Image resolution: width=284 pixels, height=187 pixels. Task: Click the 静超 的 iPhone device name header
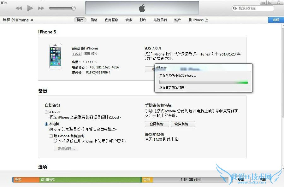pos(15,20)
